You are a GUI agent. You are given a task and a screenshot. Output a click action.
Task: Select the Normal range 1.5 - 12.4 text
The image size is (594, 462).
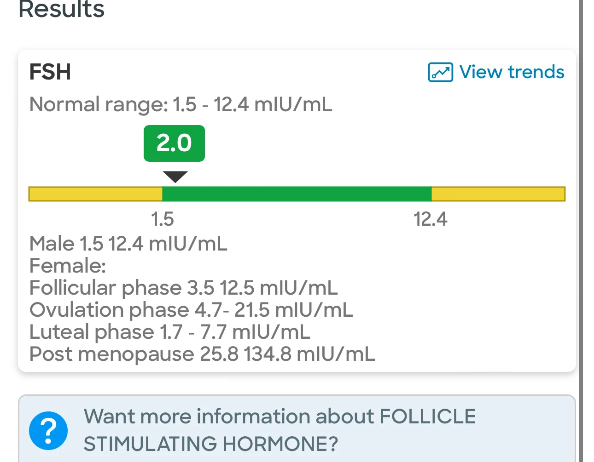[x=181, y=105]
